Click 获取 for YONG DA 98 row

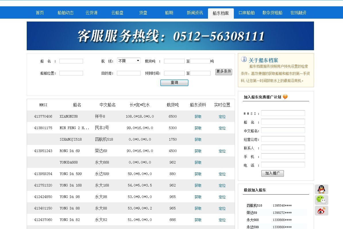tap(198, 197)
